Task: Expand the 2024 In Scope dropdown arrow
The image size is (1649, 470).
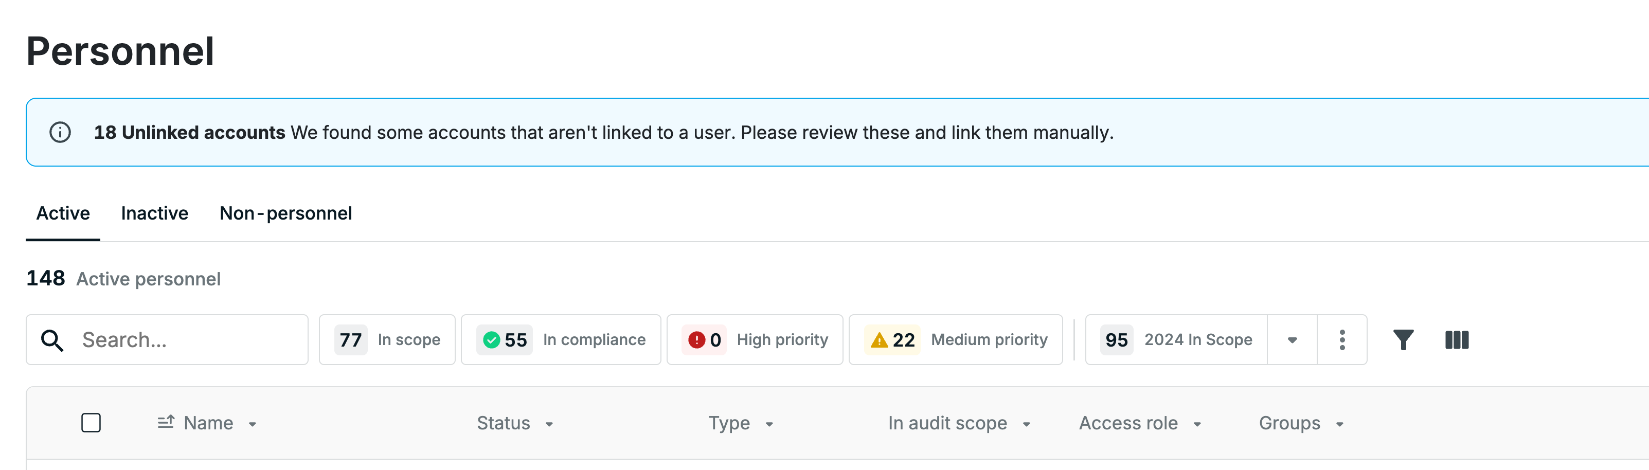Action: [x=1293, y=340]
